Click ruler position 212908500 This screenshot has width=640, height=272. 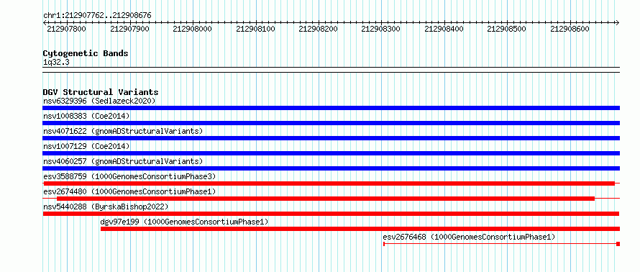click(x=507, y=29)
